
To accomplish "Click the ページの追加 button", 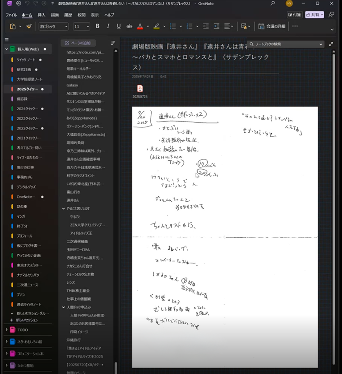I will [78, 43].
